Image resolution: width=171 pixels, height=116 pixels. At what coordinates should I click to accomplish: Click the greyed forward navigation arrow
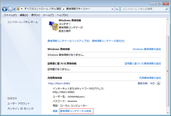click(10, 9)
